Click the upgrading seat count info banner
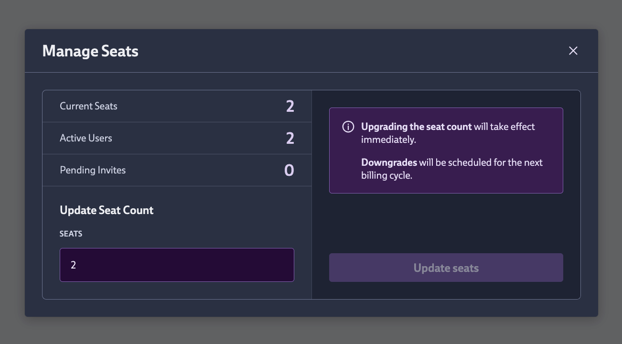 [446, 150]
